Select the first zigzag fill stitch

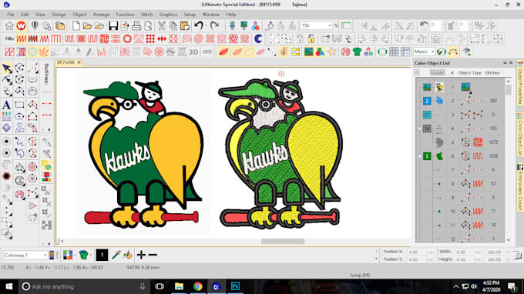click(21, 39)
